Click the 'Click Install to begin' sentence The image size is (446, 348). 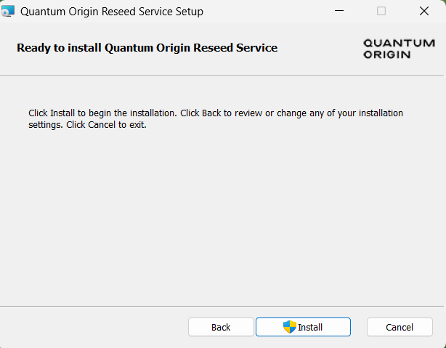pos(102,113)
